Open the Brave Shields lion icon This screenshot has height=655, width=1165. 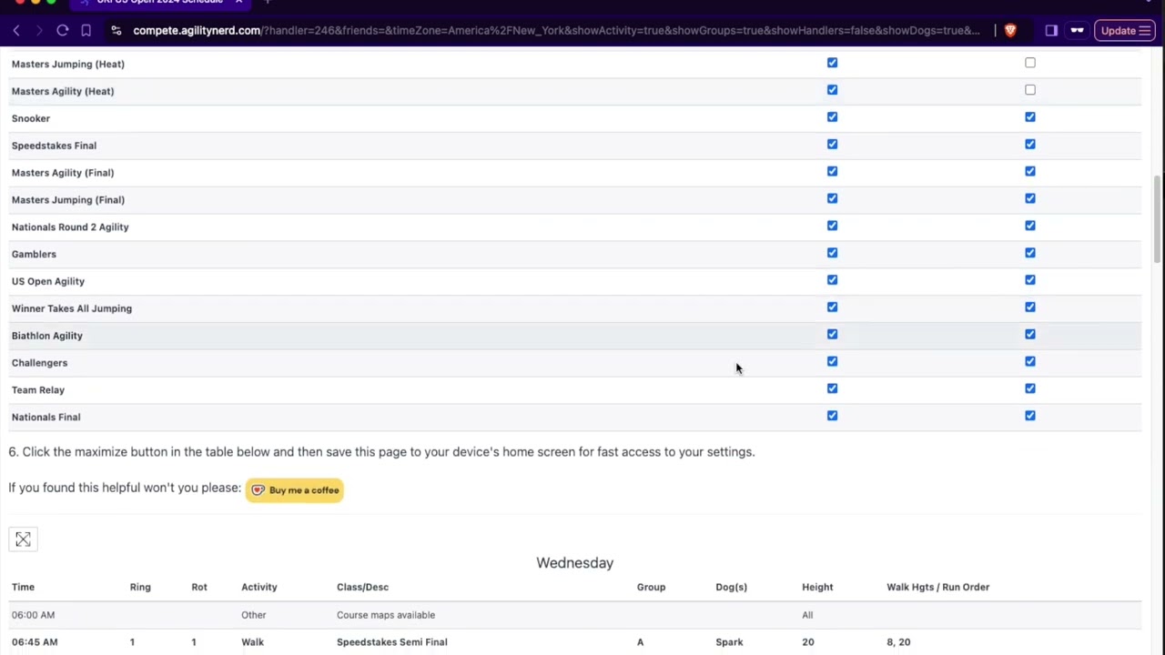[x=1010, y=31]
